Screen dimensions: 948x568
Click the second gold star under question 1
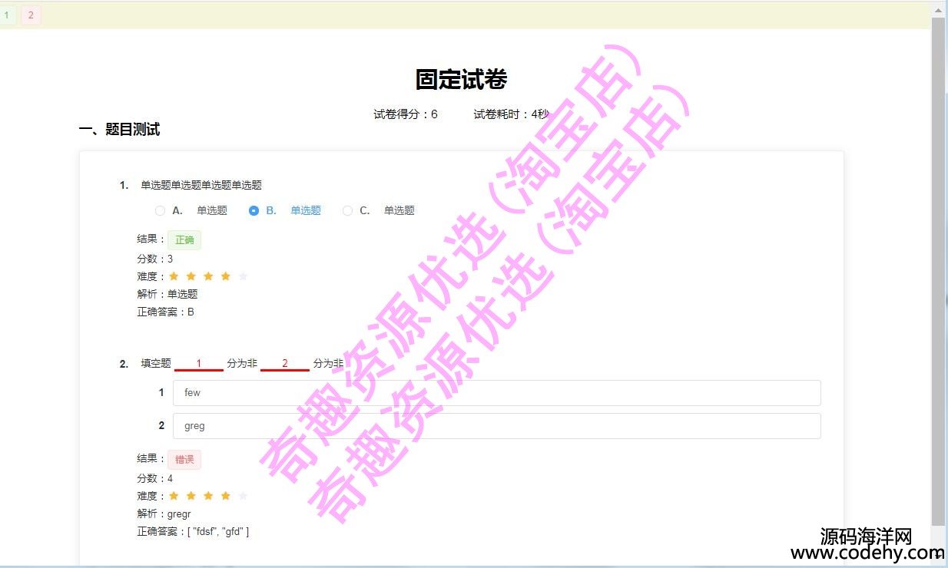click(x=191, y=276)
